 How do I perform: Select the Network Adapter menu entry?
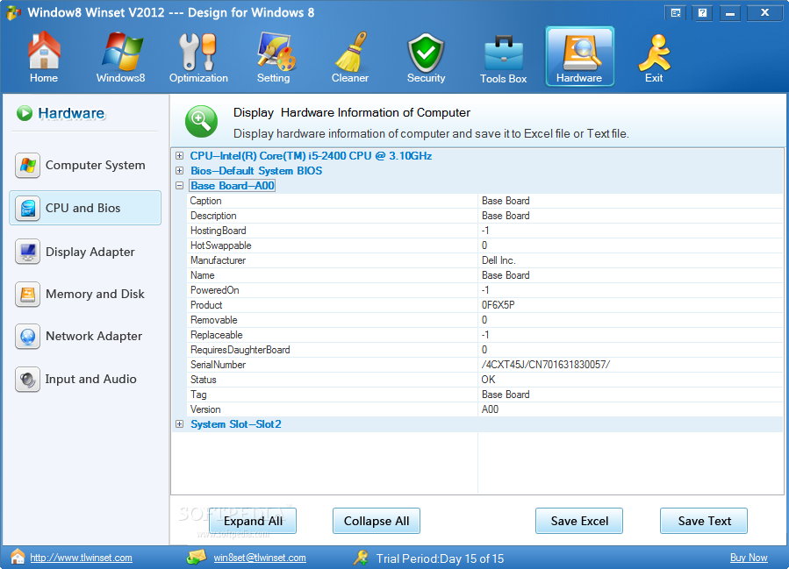click(x=85, y=337)
